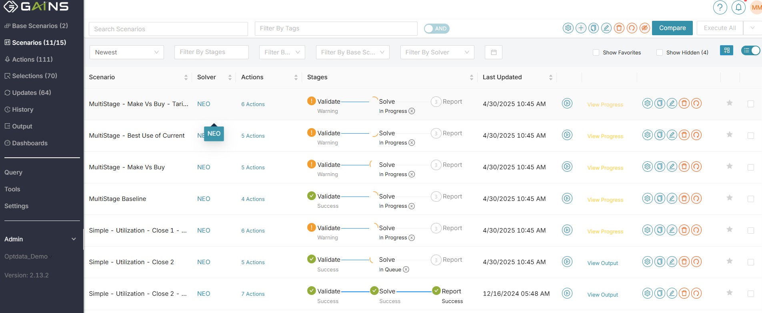762x313 pixels.
Task: Go to Actions (111) in sidebar
Action: click(x=32, y=59)
